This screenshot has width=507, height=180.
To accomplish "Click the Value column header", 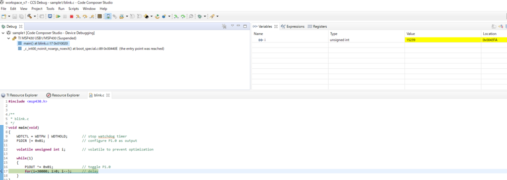I will pyautogui.click(x=443, y=34).
